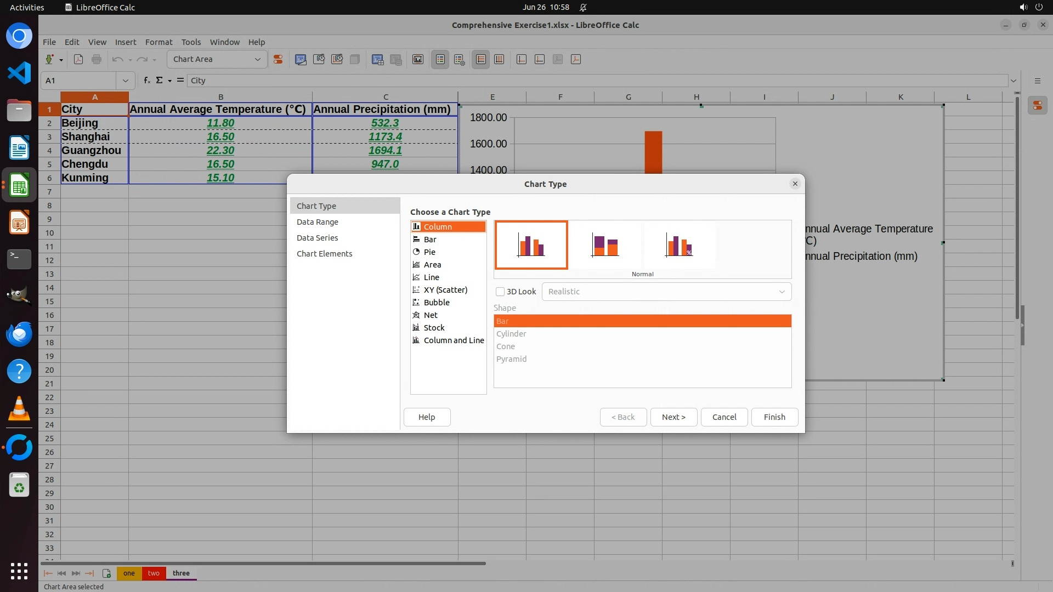Viewport: 1053px width, 592px height.
Task: Open the Format menu
Action: coord(158,42)
